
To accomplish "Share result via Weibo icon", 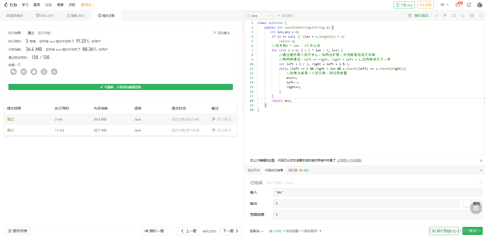I will click(23, 72).
